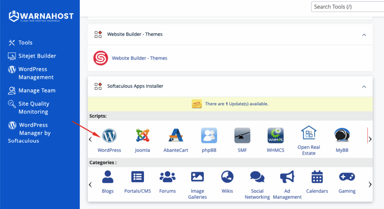
Task: Click the yellow update note icon
Action: 196,104
